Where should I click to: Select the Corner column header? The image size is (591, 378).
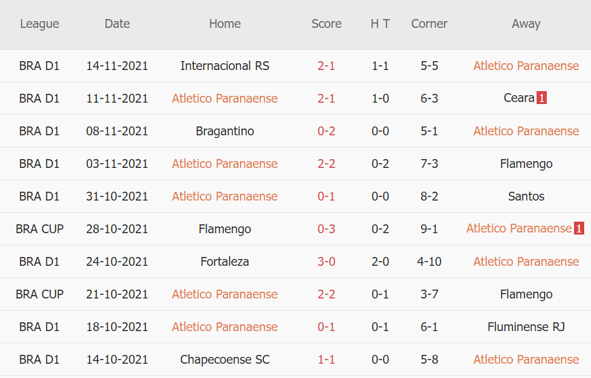coord(429,24)
